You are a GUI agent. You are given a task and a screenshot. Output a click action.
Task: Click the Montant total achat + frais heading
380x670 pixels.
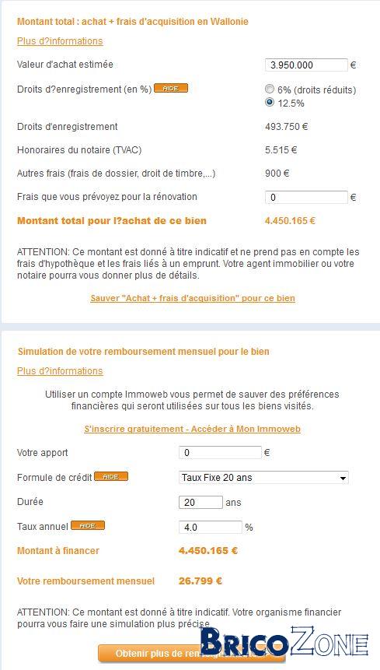coord(133,21)
